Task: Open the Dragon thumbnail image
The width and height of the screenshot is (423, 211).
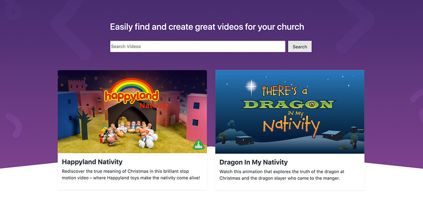Action: (x=290, y=112)
